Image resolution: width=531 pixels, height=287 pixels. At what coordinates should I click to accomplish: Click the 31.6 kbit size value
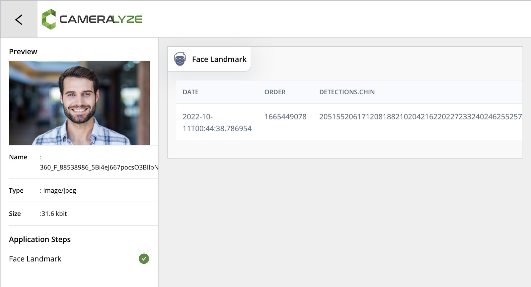[x=54, y=214]
